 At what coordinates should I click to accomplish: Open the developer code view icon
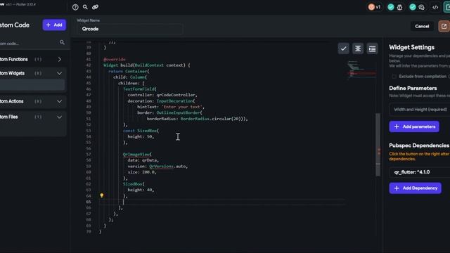pyautogui.click(x=435, y=8)
